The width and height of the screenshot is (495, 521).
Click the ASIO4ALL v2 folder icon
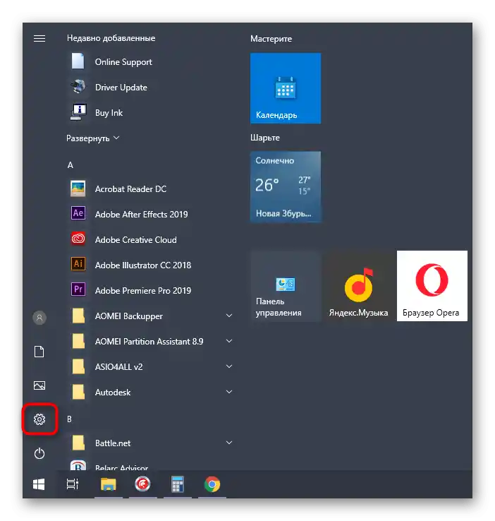tap(78, 366)
